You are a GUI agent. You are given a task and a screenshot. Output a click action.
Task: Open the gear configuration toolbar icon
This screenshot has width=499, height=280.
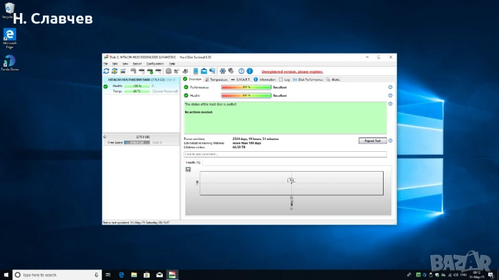[223, 72]
